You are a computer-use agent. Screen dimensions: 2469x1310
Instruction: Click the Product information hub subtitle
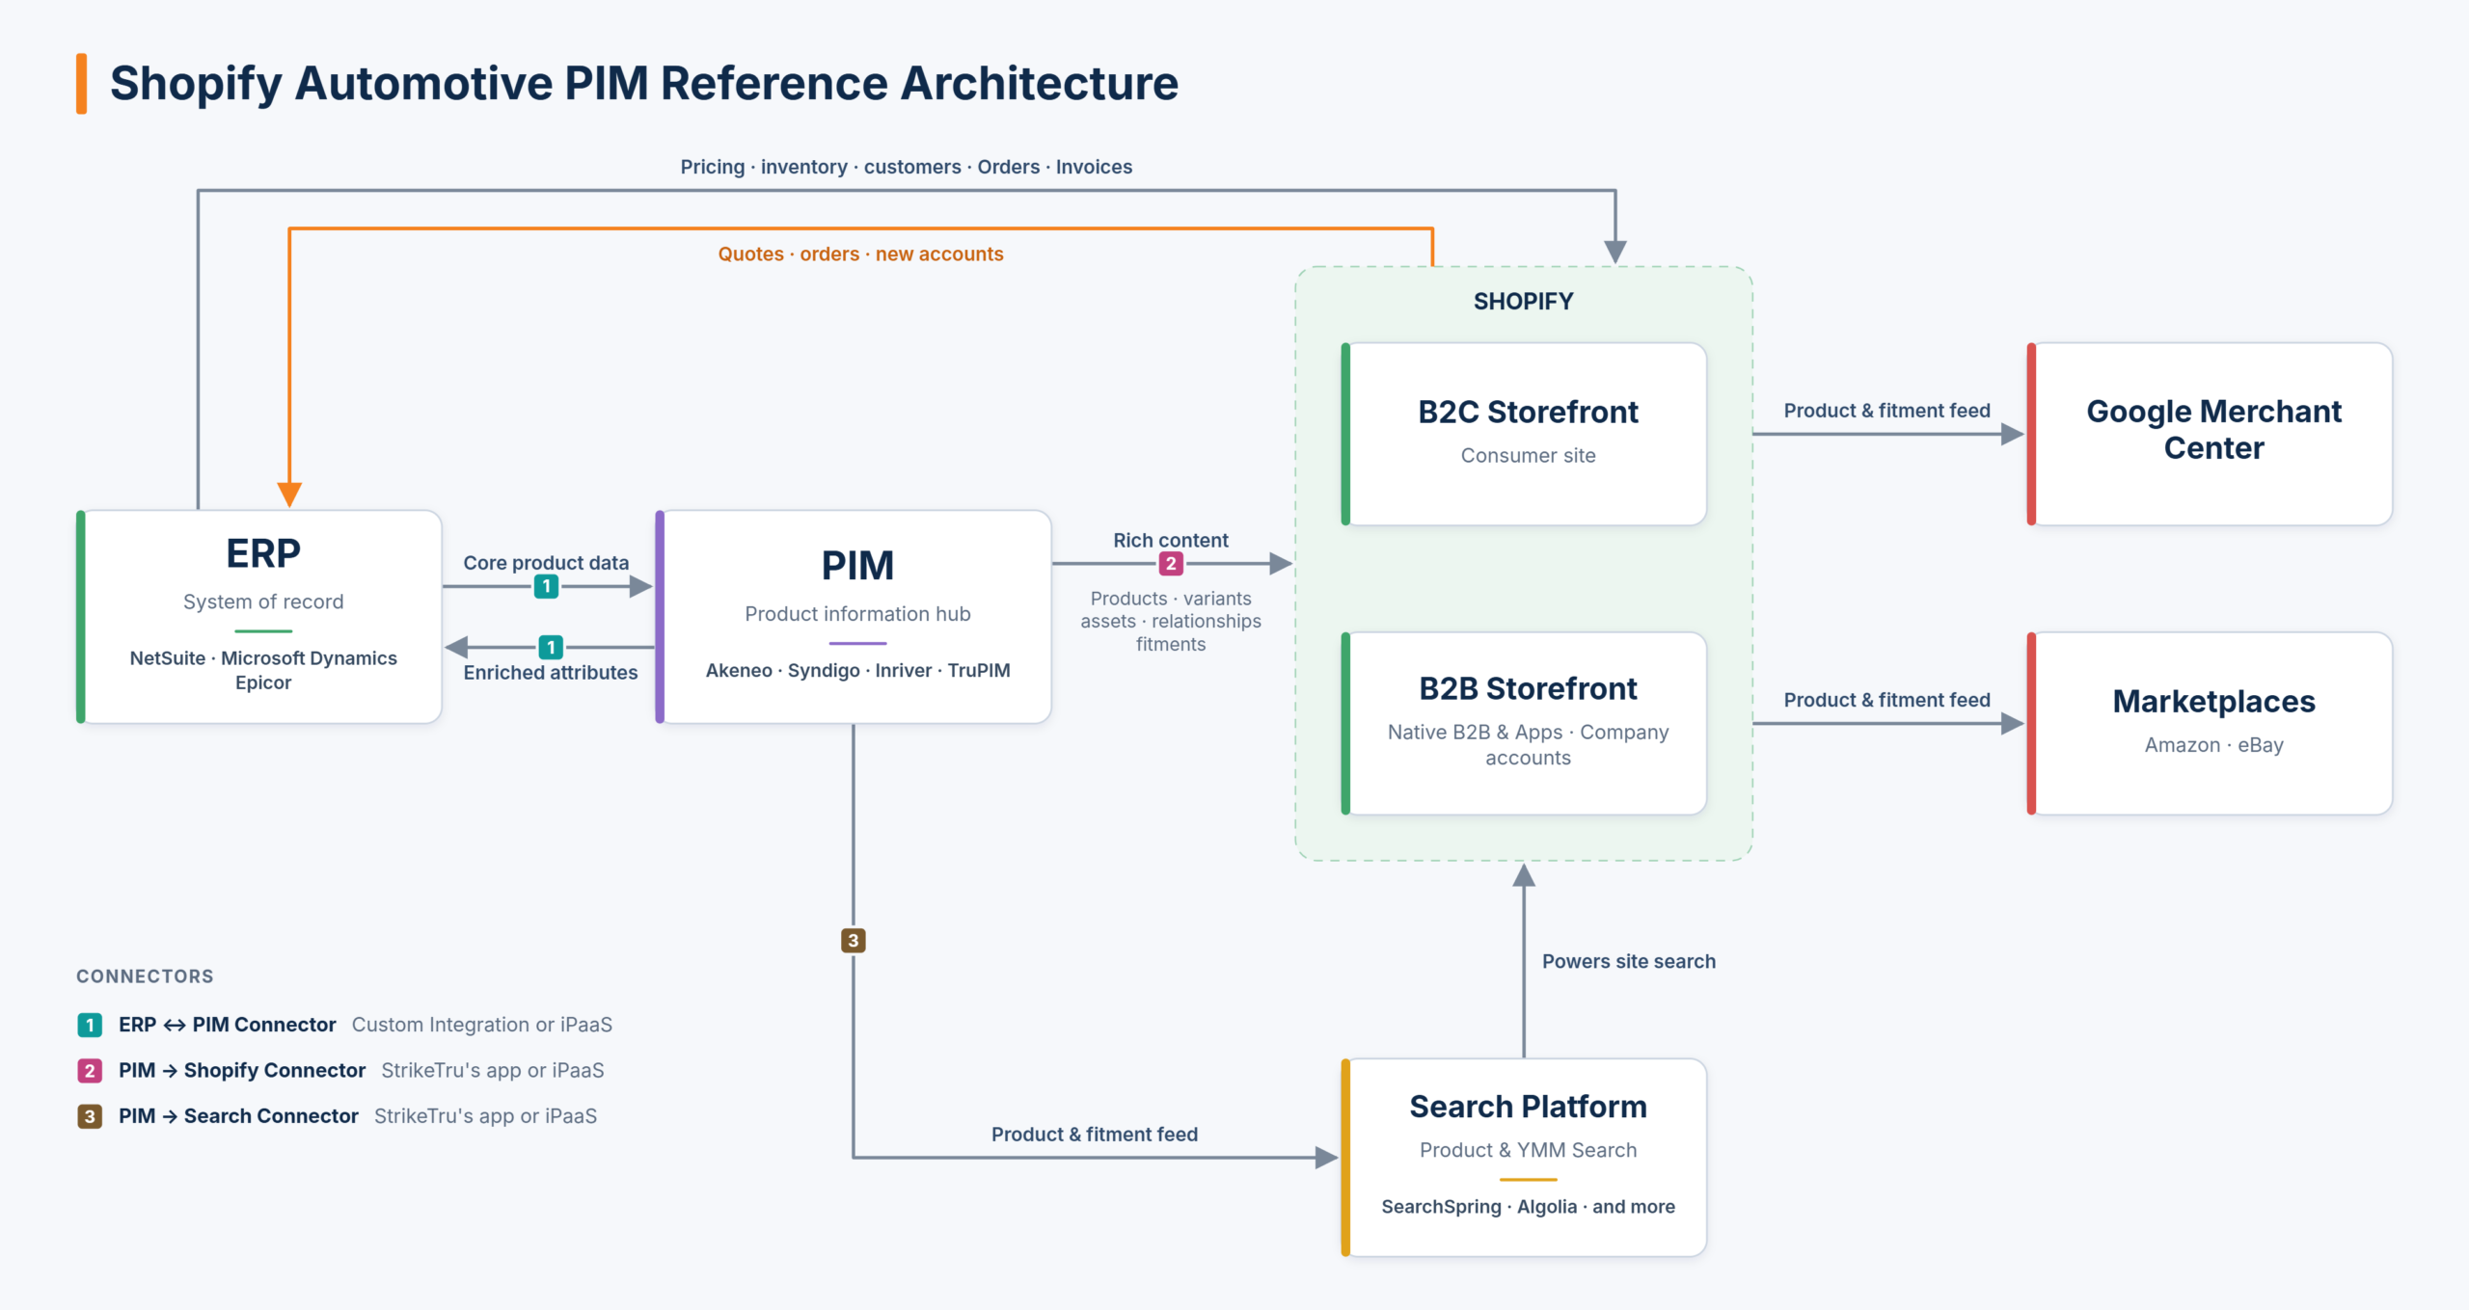(x=857, y=614)
